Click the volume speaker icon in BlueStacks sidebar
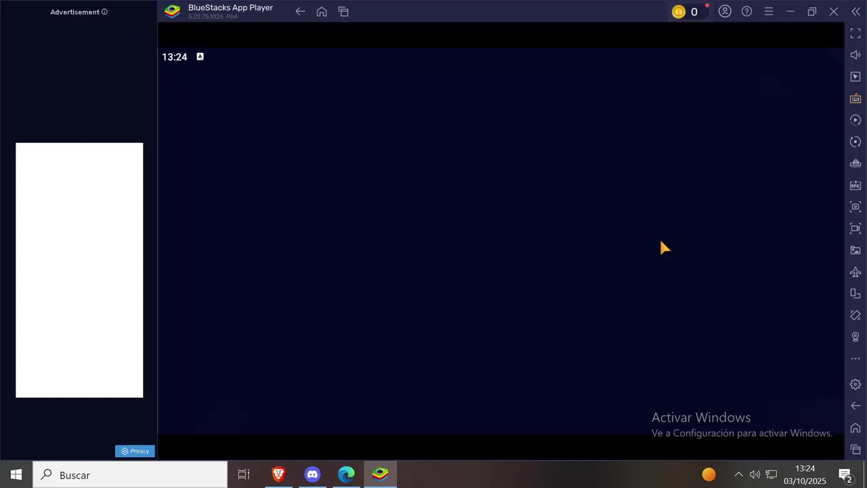The image size is (867, 488). (x=855, y=55)
